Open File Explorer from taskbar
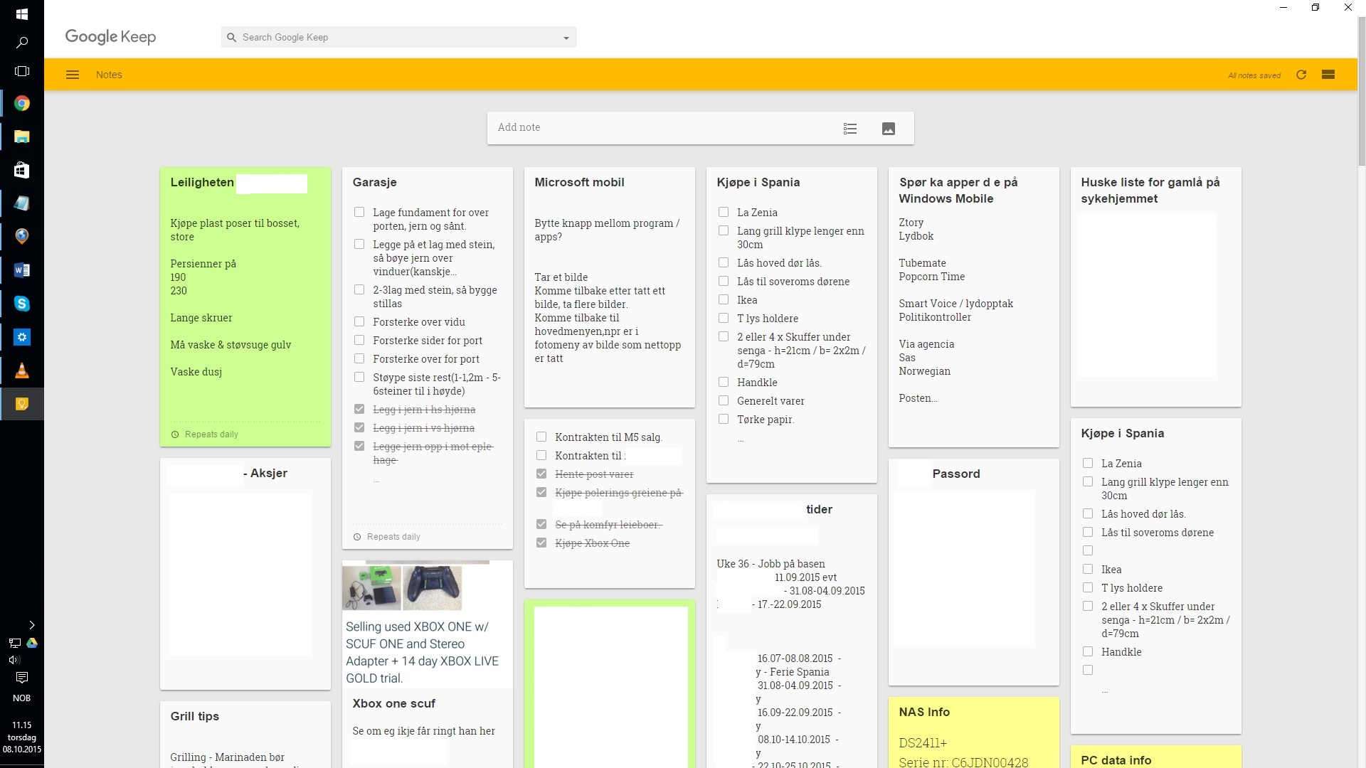The height and width of the screenshot is (768, 1366). [22, 137]
